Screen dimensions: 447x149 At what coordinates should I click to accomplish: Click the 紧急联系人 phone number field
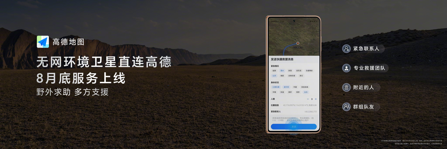pos(310,111)
